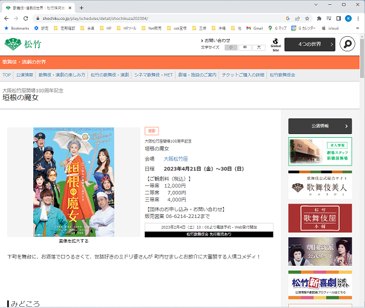Bookmark this page with the star
The image size is (365, 308).
coord(307,18)
